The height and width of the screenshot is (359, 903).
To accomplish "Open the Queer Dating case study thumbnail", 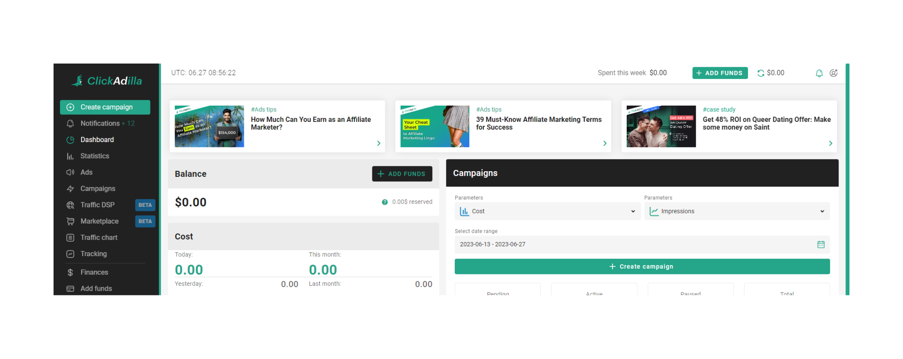I will point(661,126).
